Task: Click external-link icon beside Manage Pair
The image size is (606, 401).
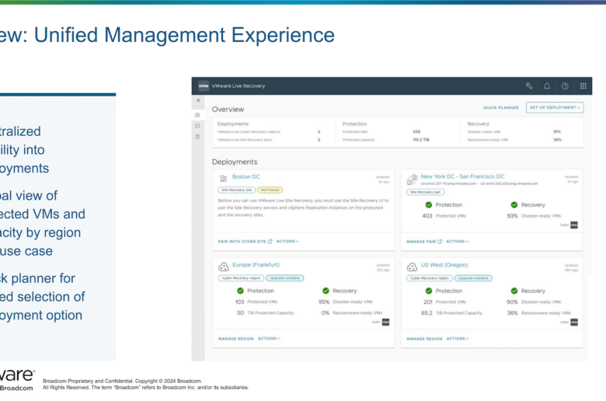Action: pos(440,241)
